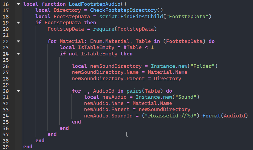Collapse the 'if FootstepData then' block
The height and width of the screenshot is (150, 253).
pos(18,23)
